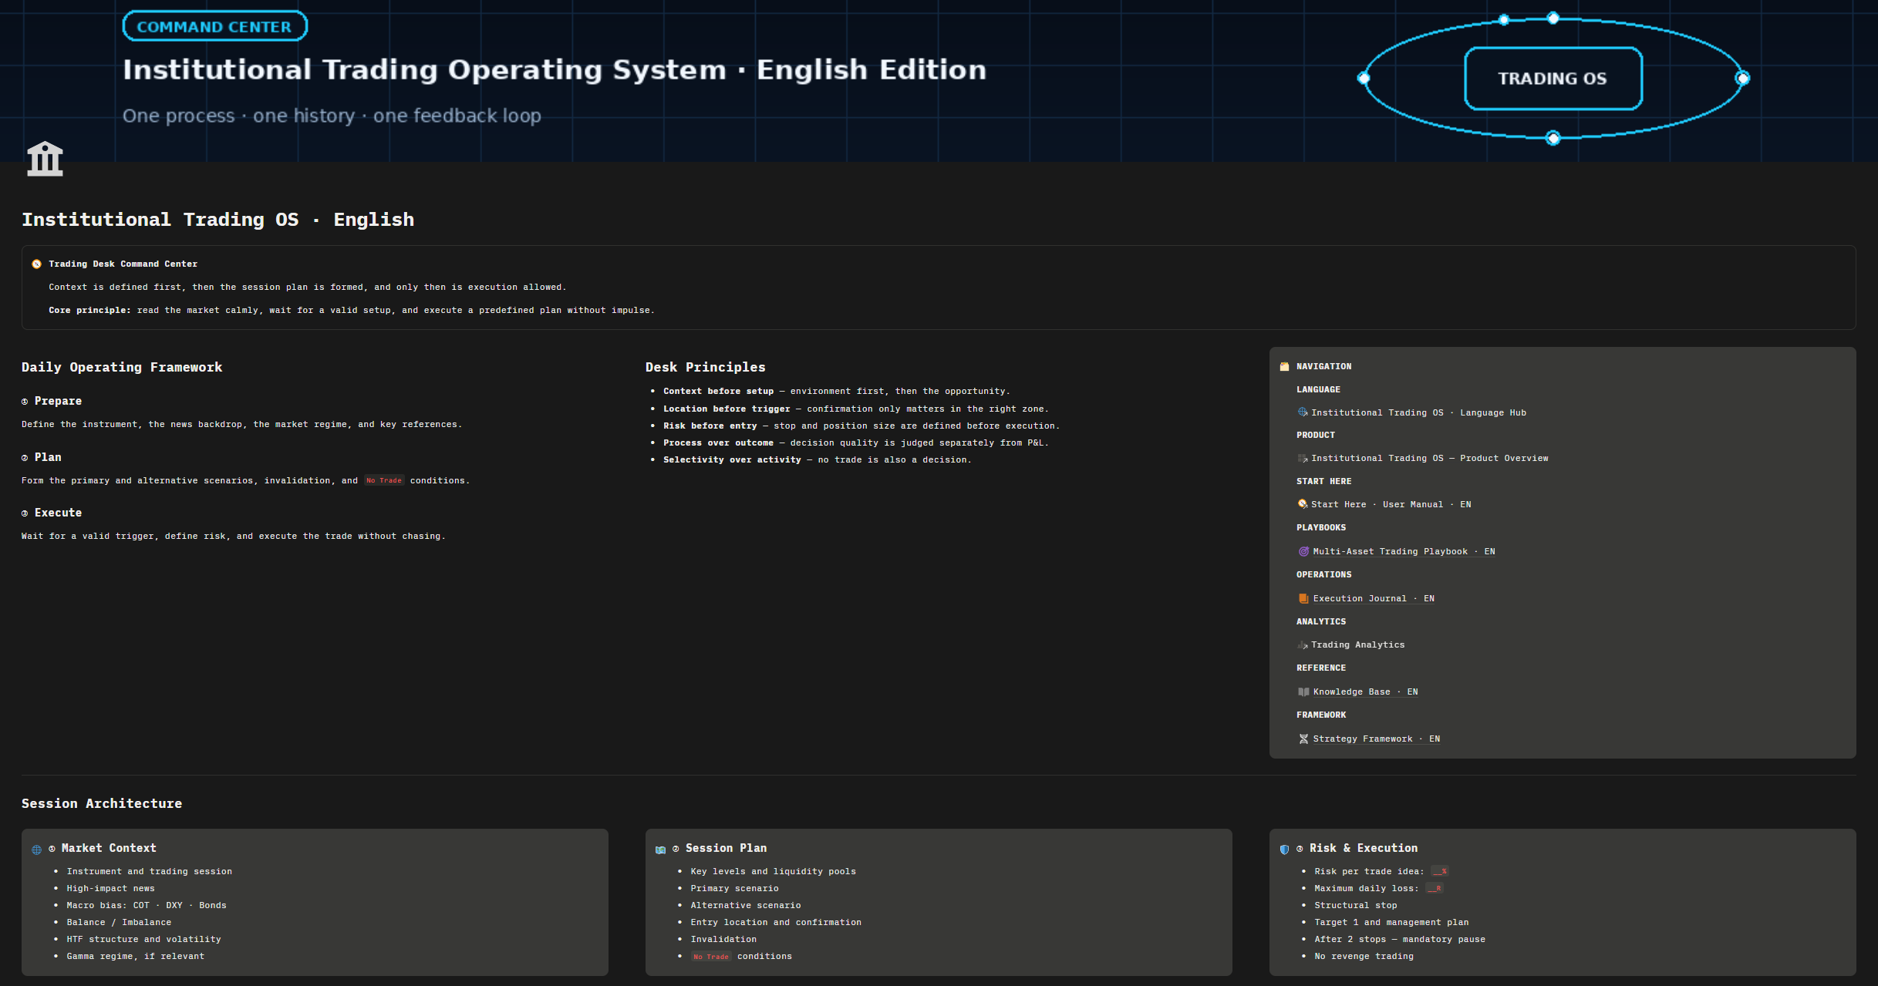The height and width of the screenshot is (986, 1878).
Task: Click the bank building page icon
Action: click(45, 159)
